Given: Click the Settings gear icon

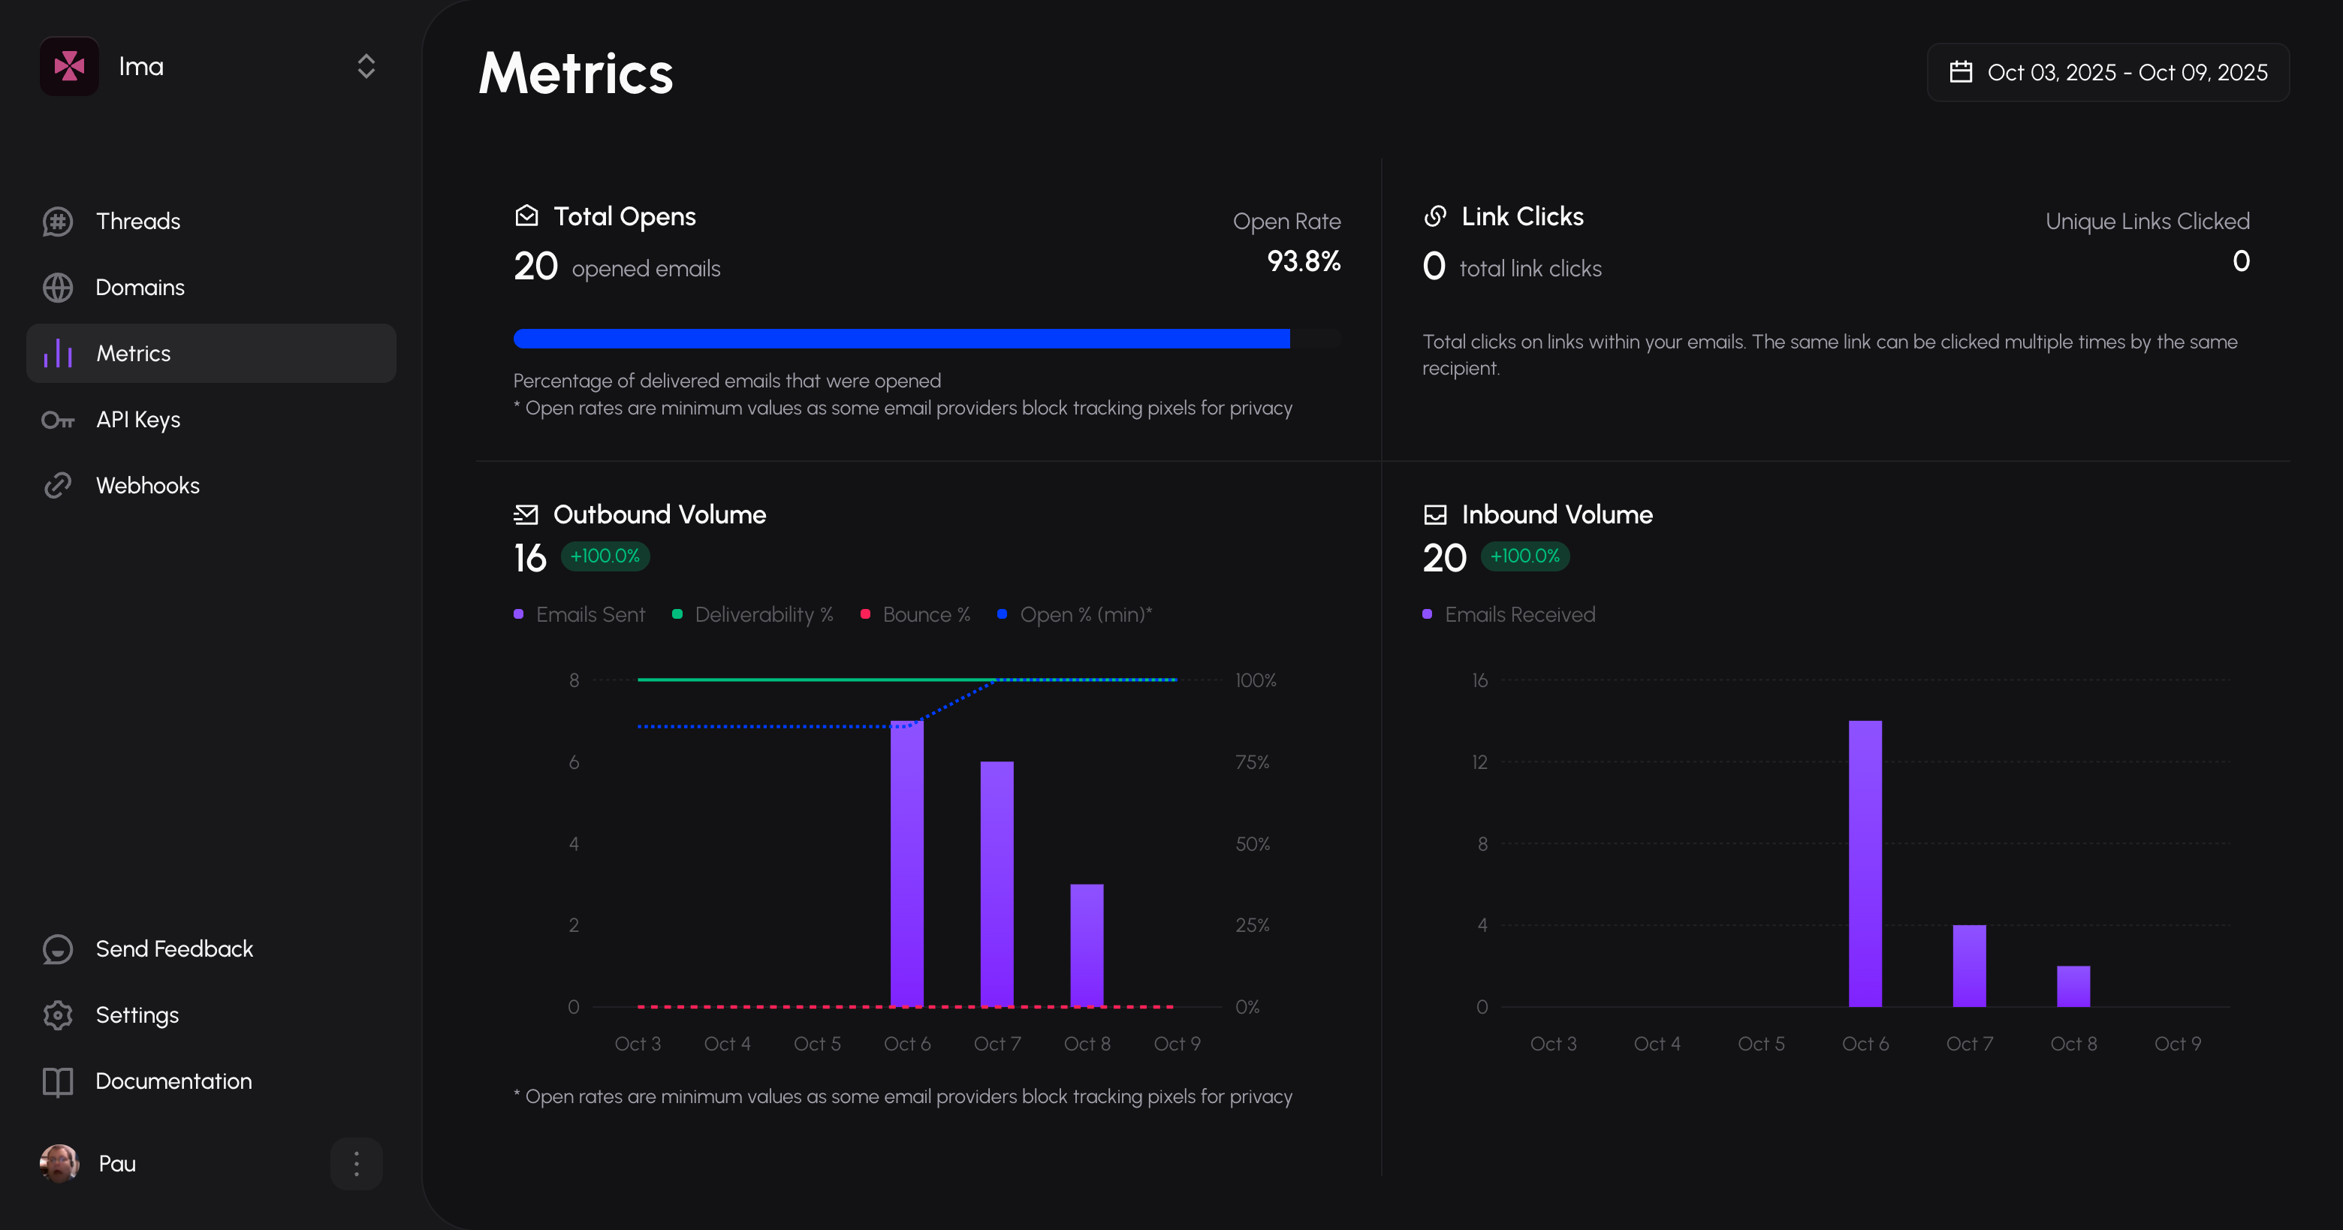Looking at the screenshot, I should (x=57, y=1014).
